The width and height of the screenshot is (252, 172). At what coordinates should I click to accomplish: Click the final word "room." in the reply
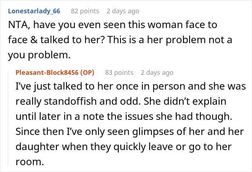point(30,162)
